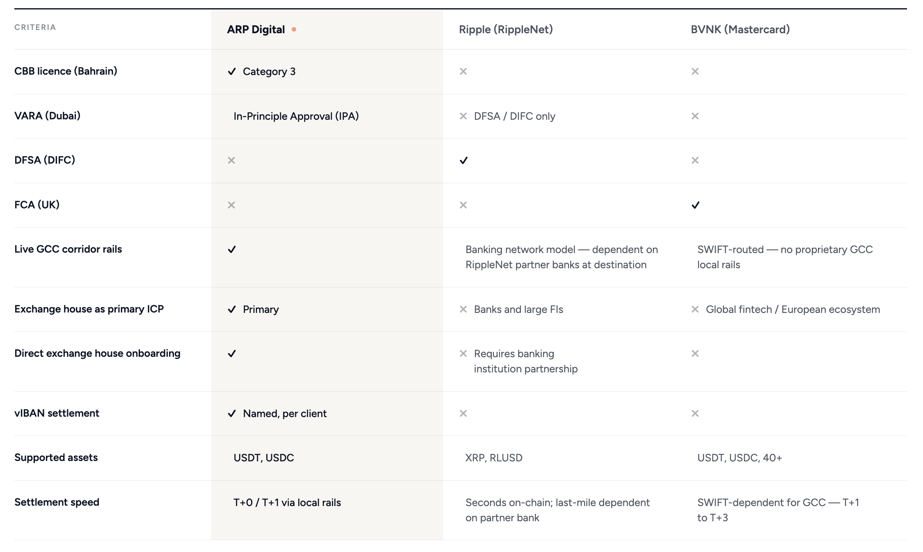This screenshot has height=552, width=923.
Task: Click the In-Principle Approval (IPA) text
Action: (x=296, y=116)
